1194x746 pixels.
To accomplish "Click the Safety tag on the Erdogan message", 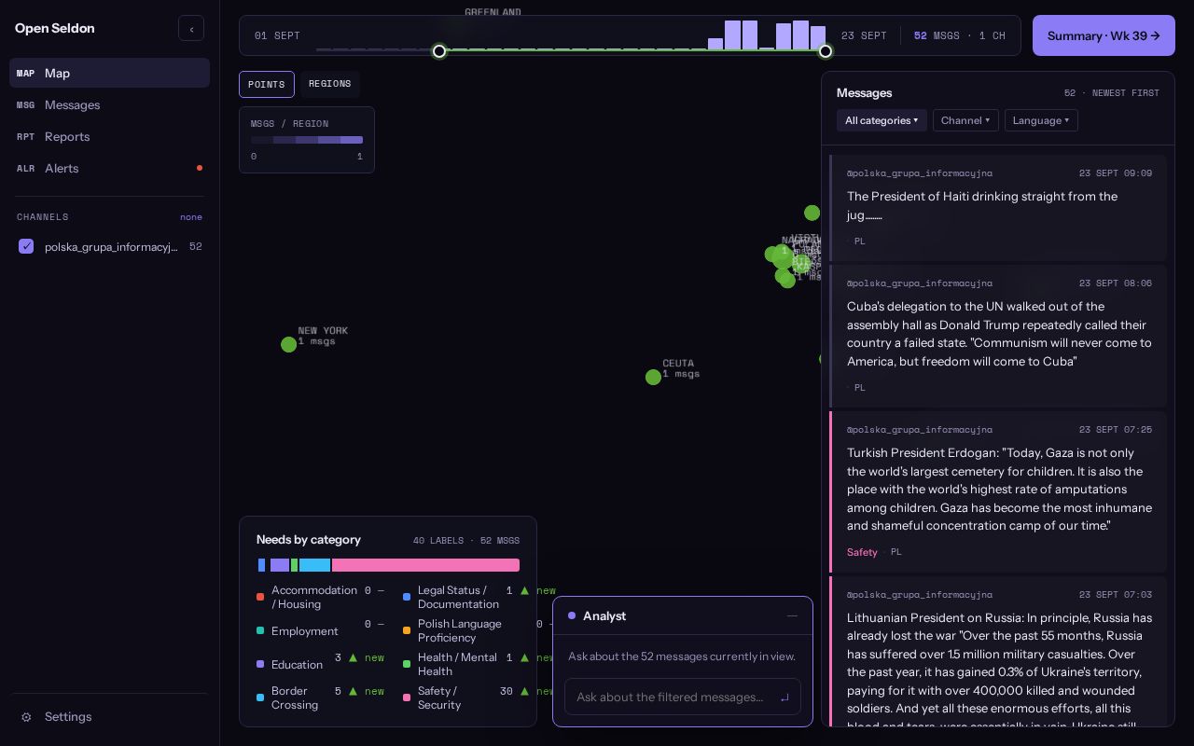I will [x=862, y=552].
